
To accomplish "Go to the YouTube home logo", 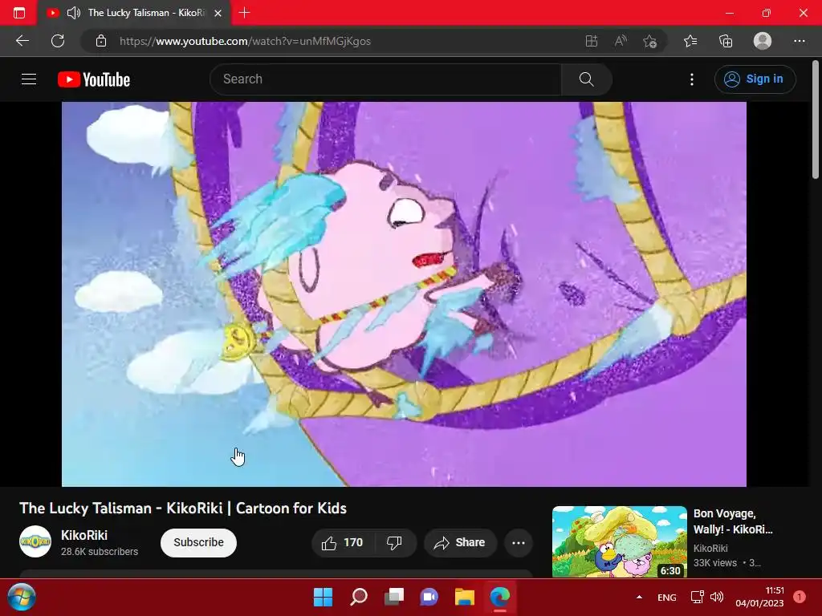I will (x=94, y=79).
